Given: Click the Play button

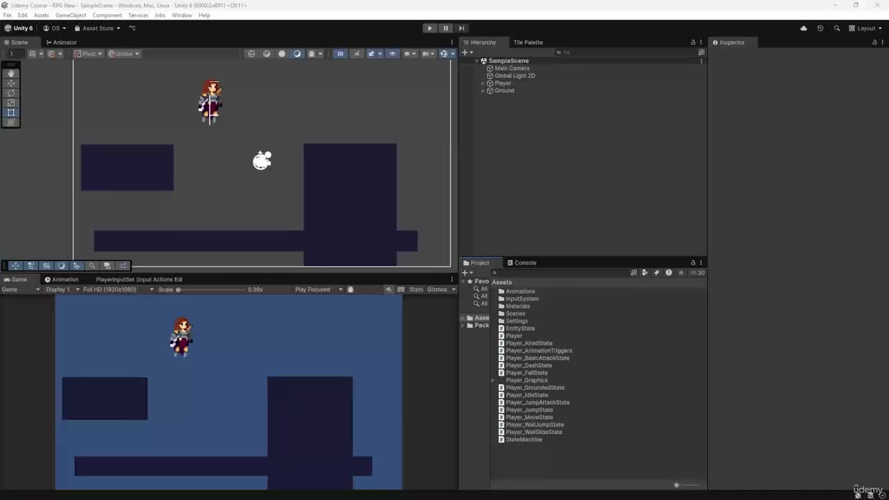Looking at the screenshot, I should pos(430,28).
